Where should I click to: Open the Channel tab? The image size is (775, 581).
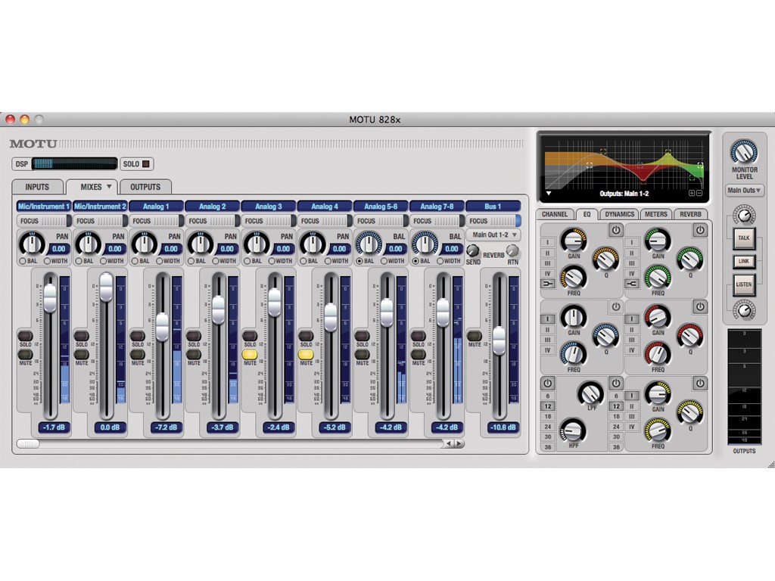[x=555, y=214]
